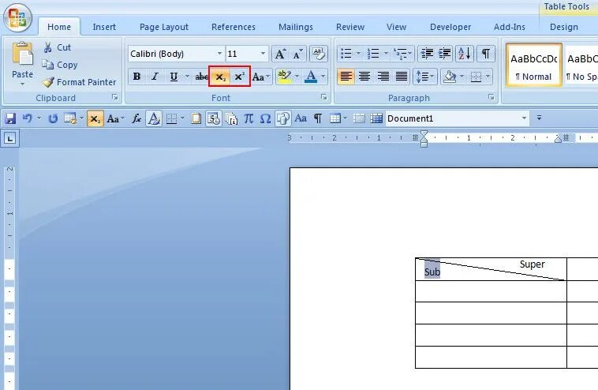Grow the font size
Image resolution: width=598 pixels, height=390 pixels.
click(x=280, y=54)
